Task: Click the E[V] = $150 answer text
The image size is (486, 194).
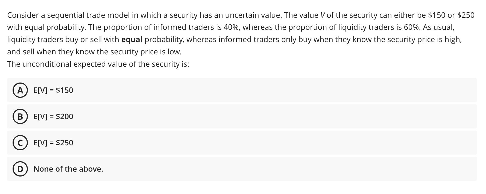Action: pos(53,90)
